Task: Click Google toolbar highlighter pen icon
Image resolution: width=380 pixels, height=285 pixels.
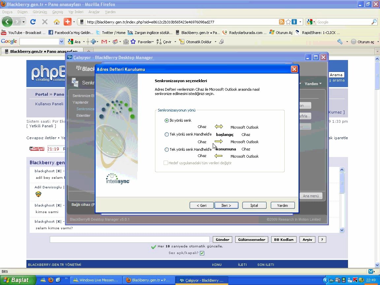Action: tap(221, 42)
